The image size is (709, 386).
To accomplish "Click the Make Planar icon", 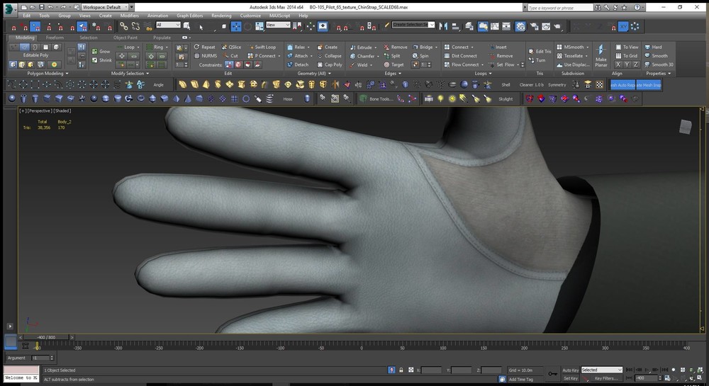I will click(601, 52).
